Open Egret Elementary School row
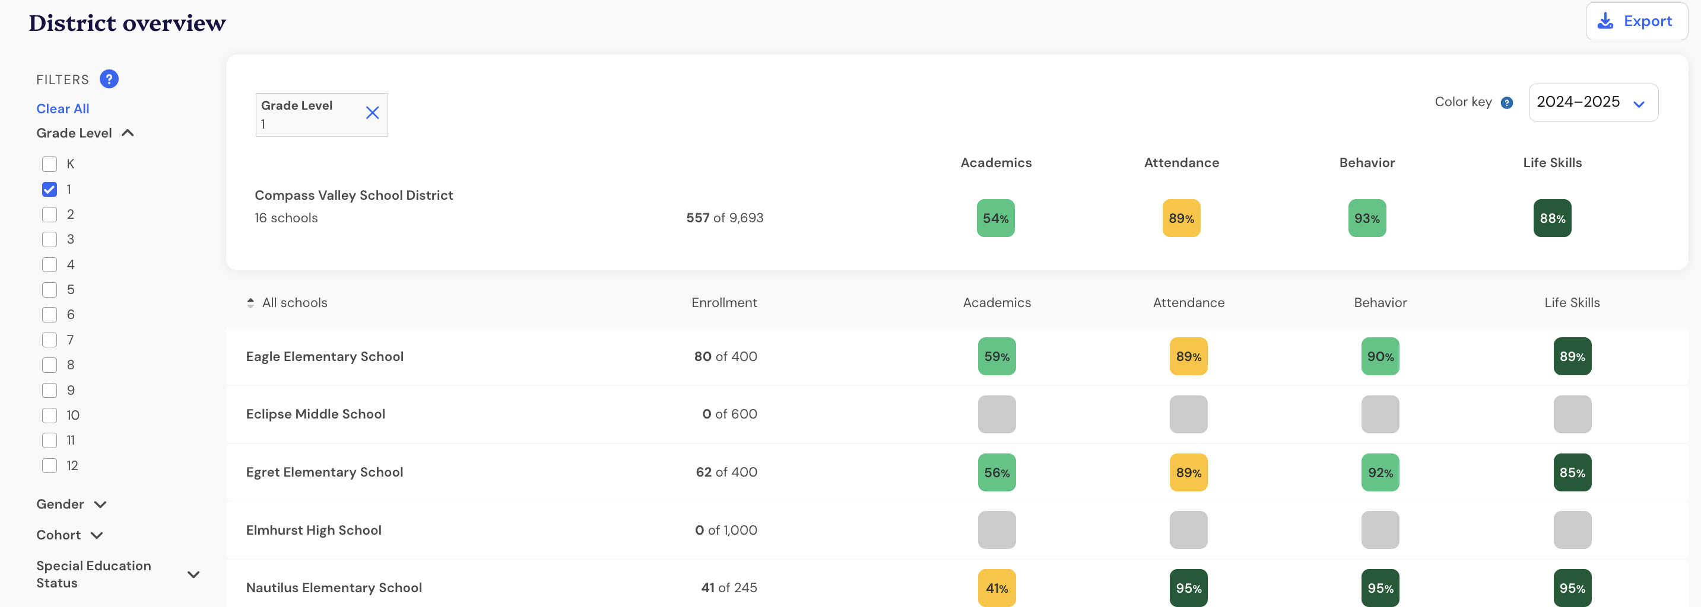1701x607 pixels. tap(956, 472)
